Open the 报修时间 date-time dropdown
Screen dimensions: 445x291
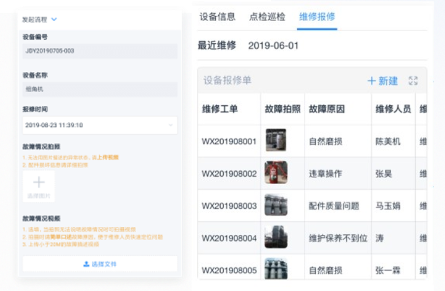pos(100,125)
